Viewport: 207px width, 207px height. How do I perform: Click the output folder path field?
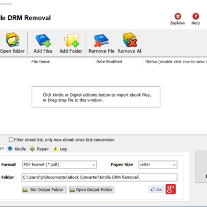point(99,177)
